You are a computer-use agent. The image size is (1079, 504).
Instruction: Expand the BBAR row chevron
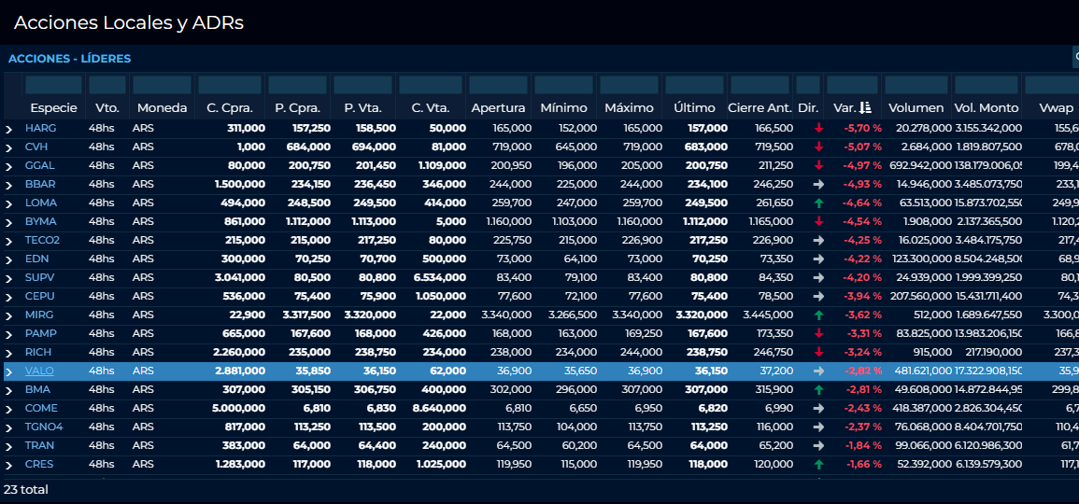9,185
